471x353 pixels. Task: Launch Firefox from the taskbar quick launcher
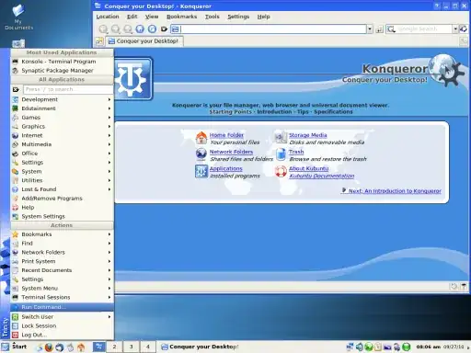pyautogui.click(x=49, y=347)
